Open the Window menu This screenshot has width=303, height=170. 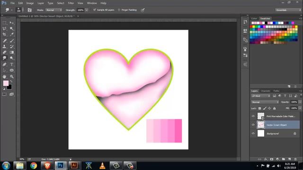tap(92, 3)
